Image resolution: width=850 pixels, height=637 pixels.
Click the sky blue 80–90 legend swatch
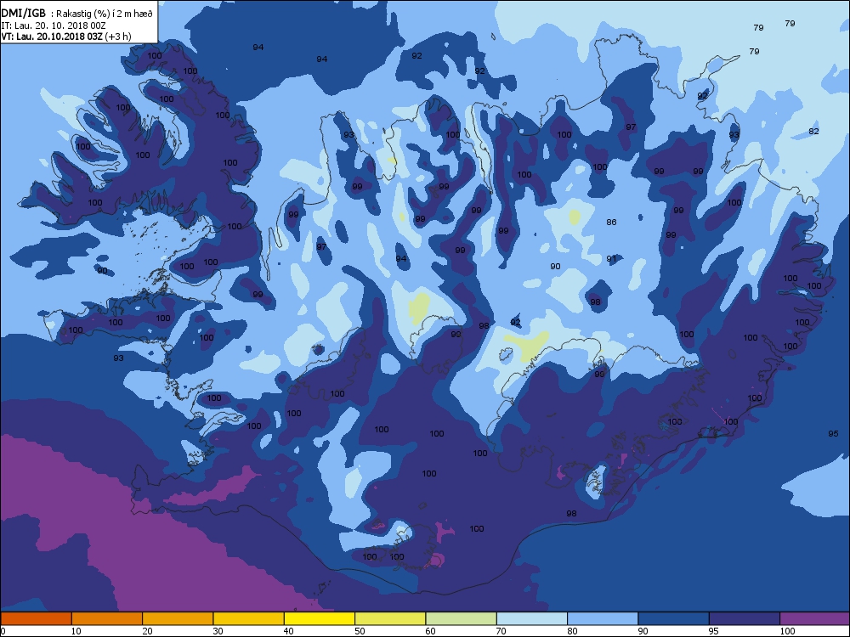(603, 618)
